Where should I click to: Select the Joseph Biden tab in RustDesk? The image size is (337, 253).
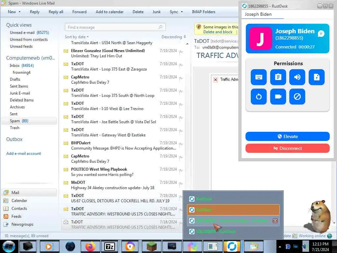(x=258, y=14)
